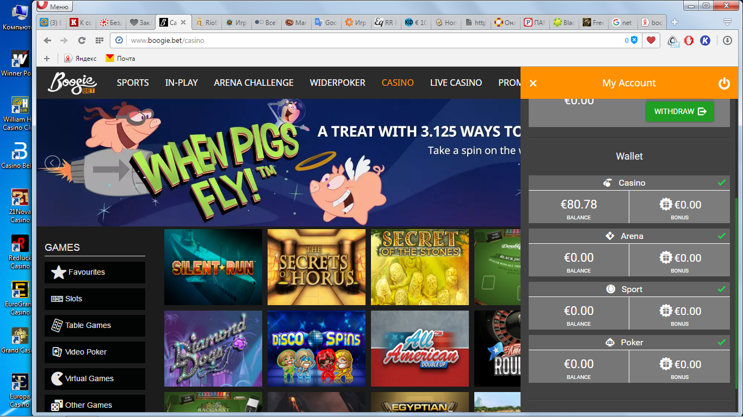743x417 pixels.
Task: Click the Arena bonus badge icon
Action: (665, 258)
